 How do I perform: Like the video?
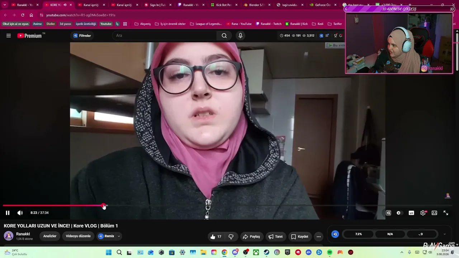(216, 236)
